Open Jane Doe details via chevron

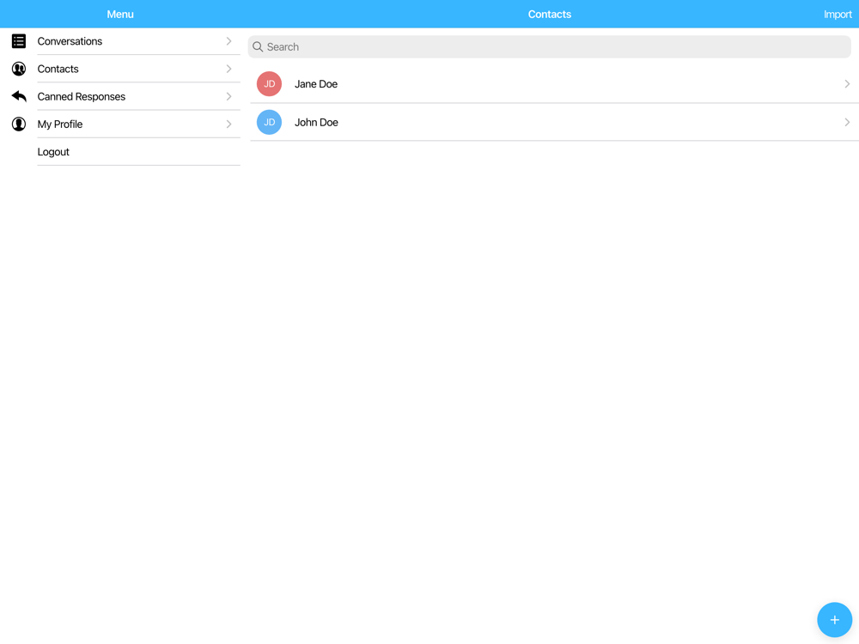pyautogui.click(x=847, y=84)
